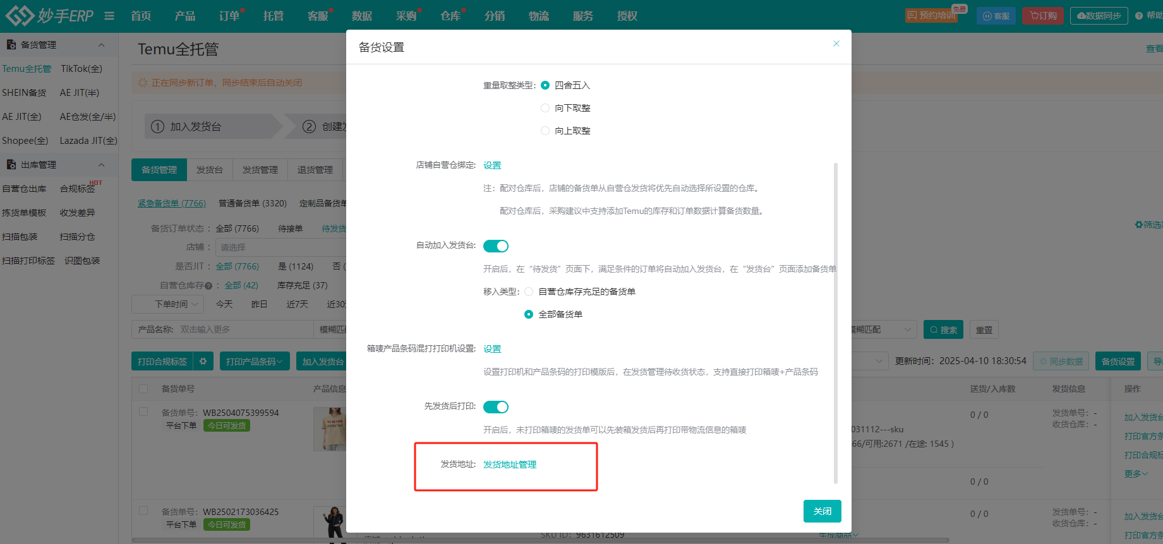Open SHEIN备货 in the sidebar
The height and width of the screenshot is (544, 1163).
pos(24,93)
